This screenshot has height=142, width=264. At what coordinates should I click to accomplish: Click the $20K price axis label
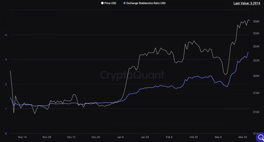point(256,76)
